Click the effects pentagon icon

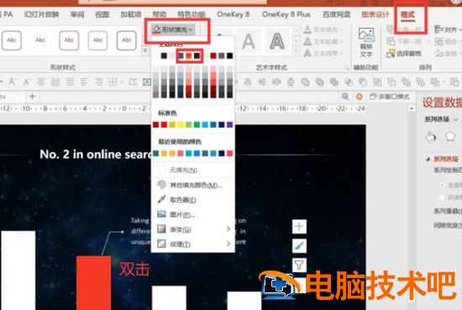tap(450, 137)
